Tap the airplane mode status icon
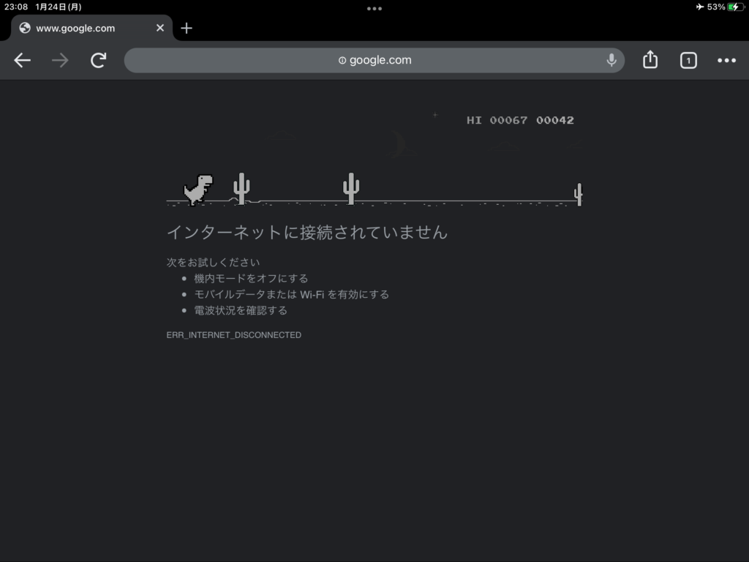This screenshot has width=749, height=562. (x=700, y=7)
